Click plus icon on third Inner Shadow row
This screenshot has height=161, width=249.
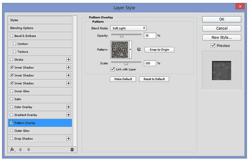(x=68, y=83)
